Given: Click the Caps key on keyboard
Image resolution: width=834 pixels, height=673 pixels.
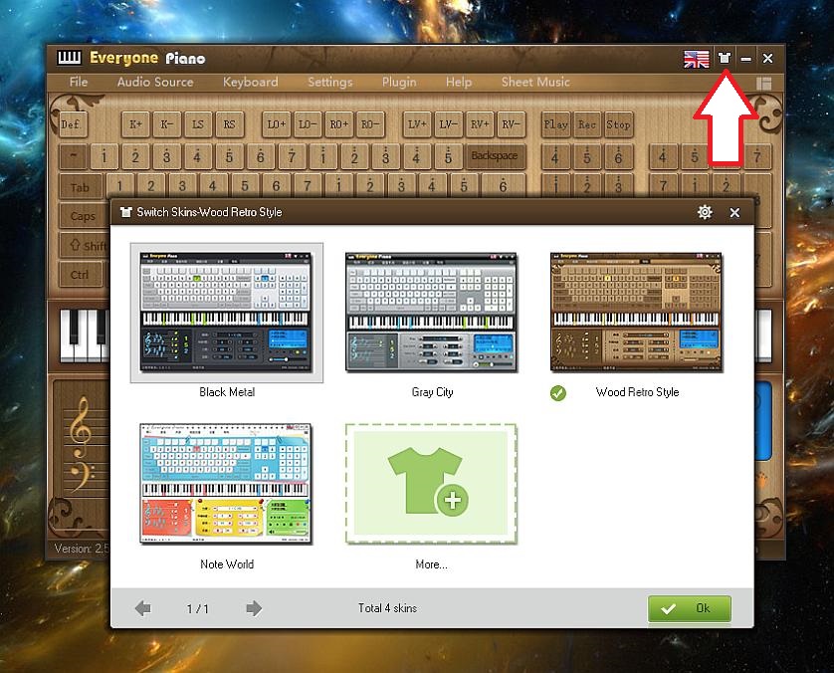Looking at the screenshot, I should (83, 216).
